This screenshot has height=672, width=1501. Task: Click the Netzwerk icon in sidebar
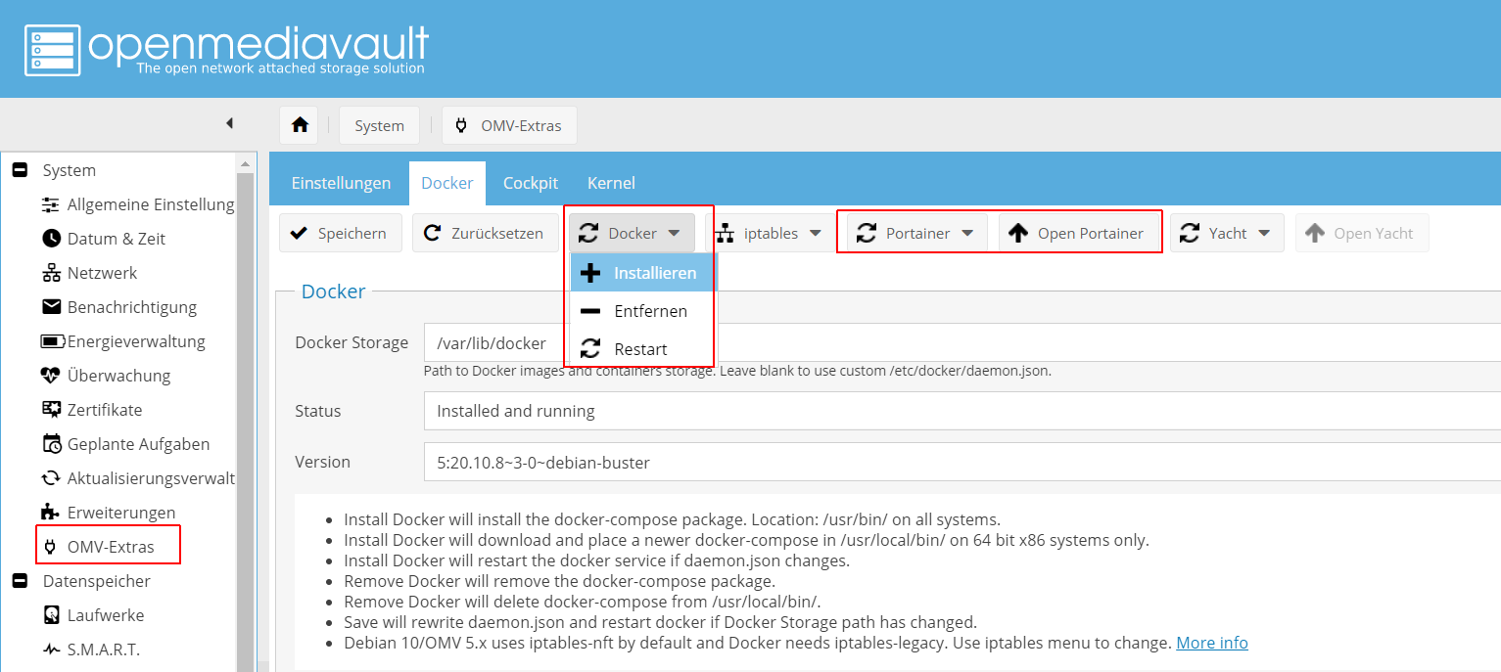(51, 273)
